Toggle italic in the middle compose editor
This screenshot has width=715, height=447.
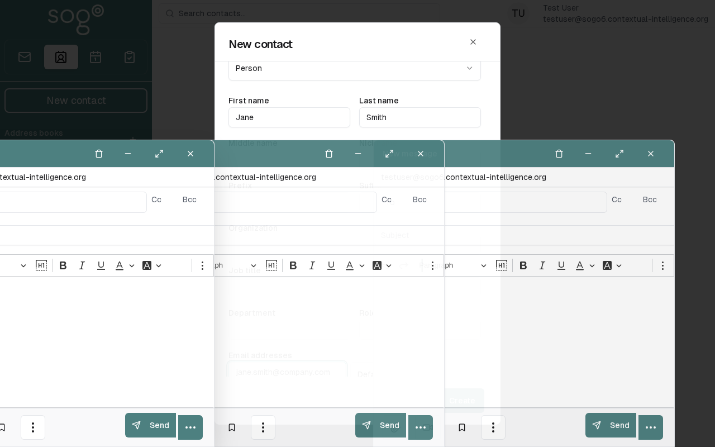(x=312, y=265)
